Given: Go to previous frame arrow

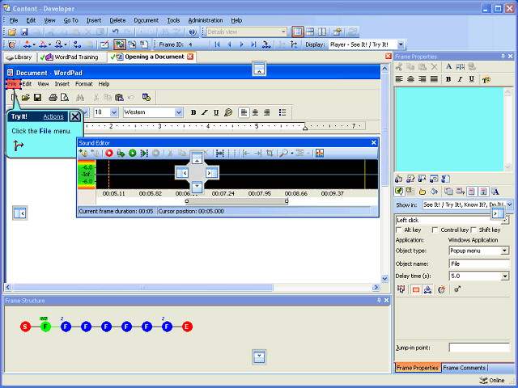Looking at the screenshot, I should (229, 44).
